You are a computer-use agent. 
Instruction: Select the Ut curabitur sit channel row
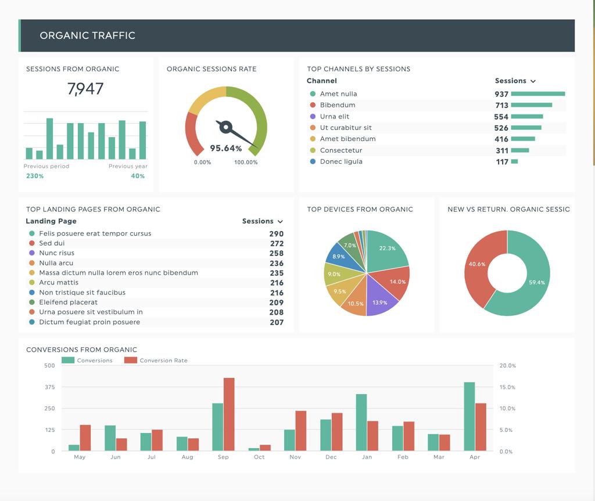point(436,128)
